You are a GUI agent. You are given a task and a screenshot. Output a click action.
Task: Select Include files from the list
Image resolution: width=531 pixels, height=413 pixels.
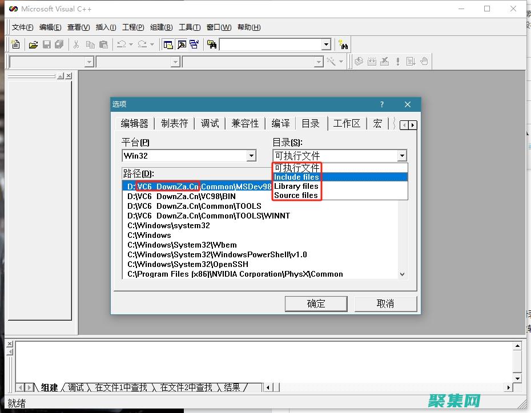click(296, 177)
